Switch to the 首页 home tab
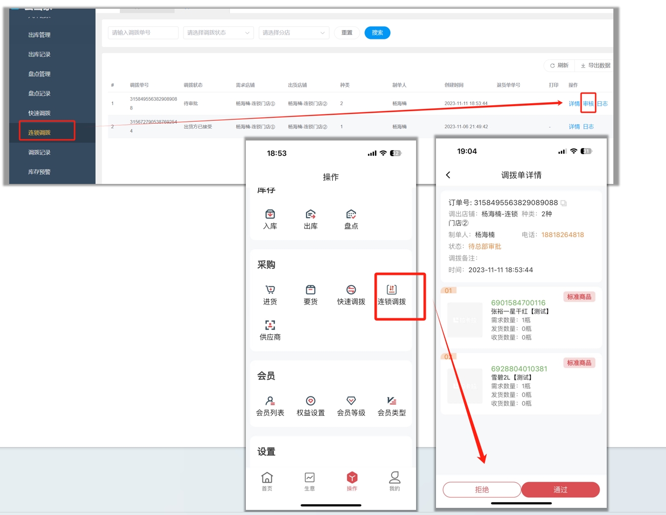The height and width of the screenshot is (515, 666). coord(267,481)
